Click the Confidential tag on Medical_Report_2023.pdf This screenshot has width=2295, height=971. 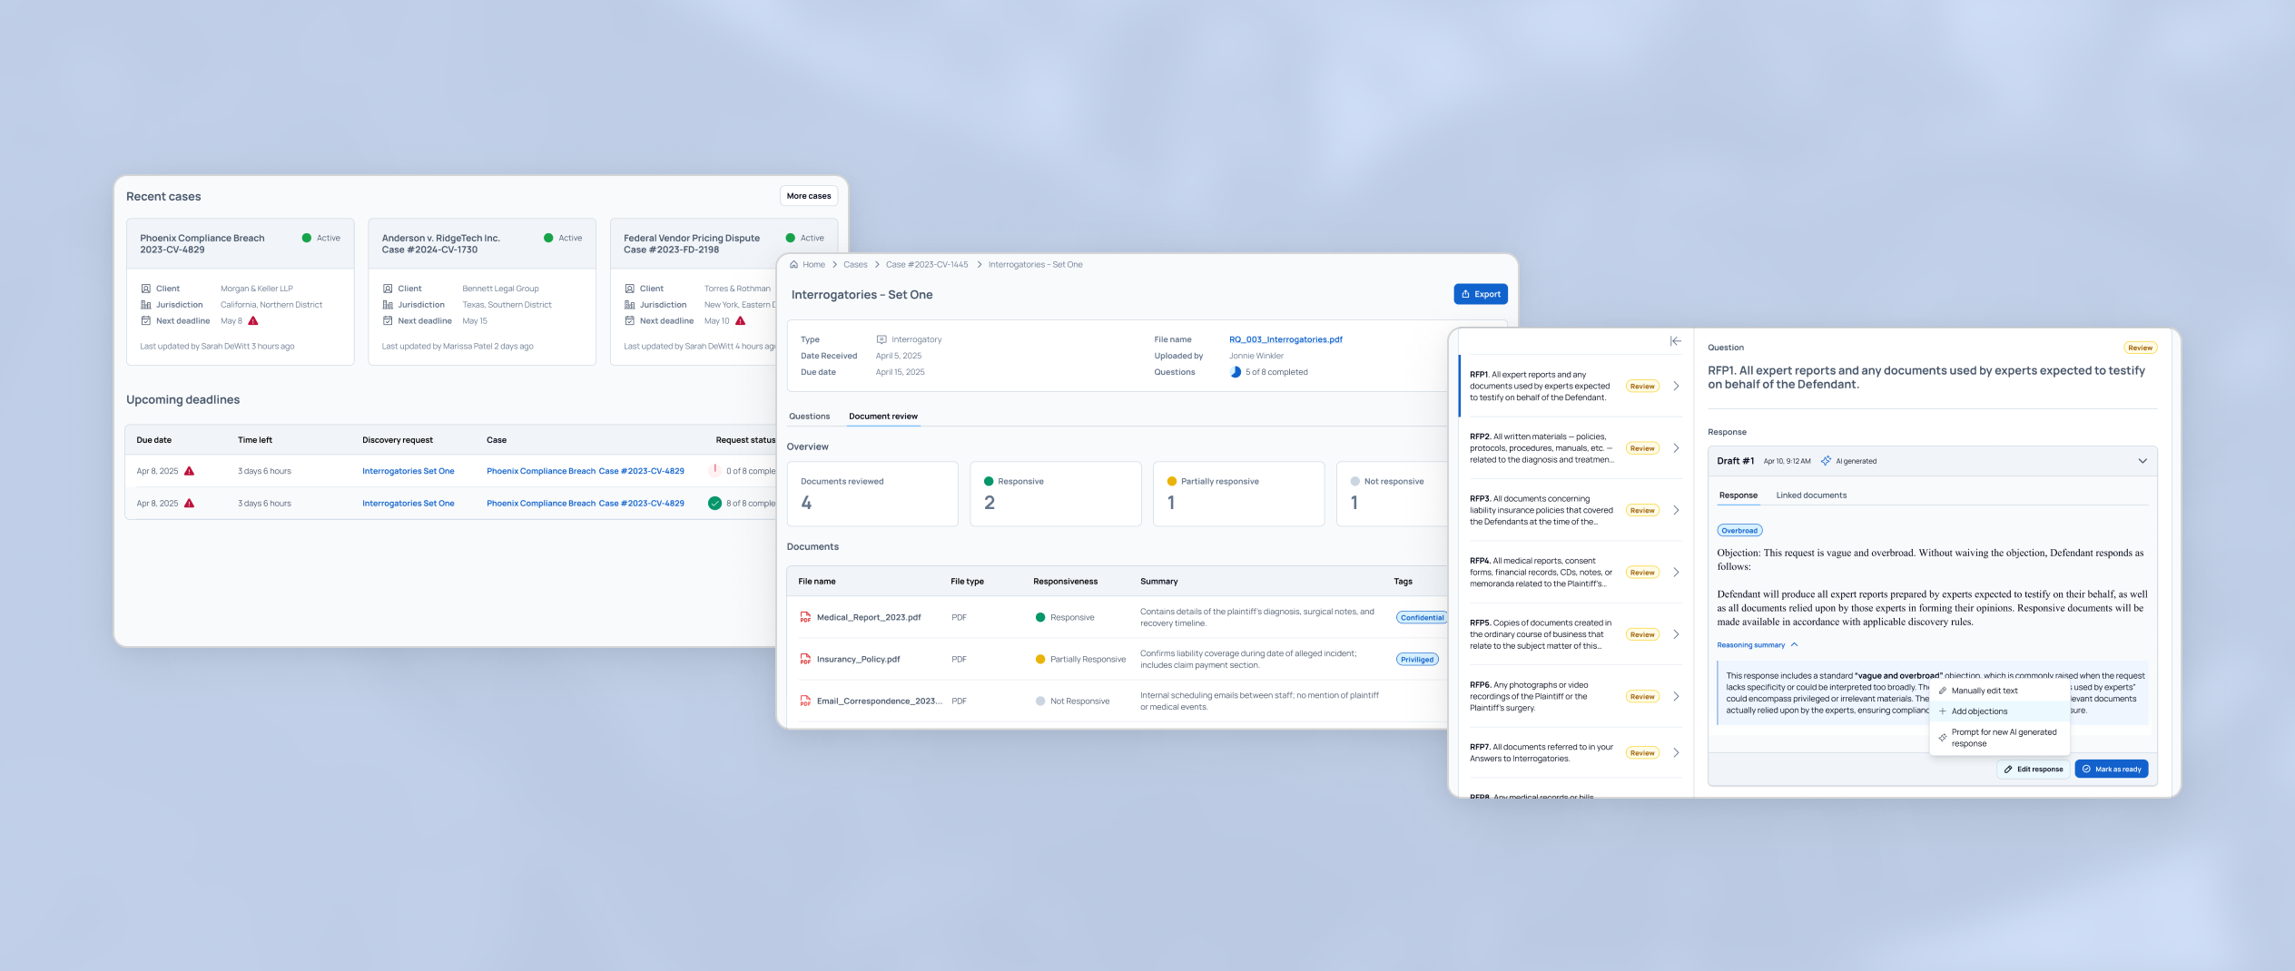coord(1422,618)
